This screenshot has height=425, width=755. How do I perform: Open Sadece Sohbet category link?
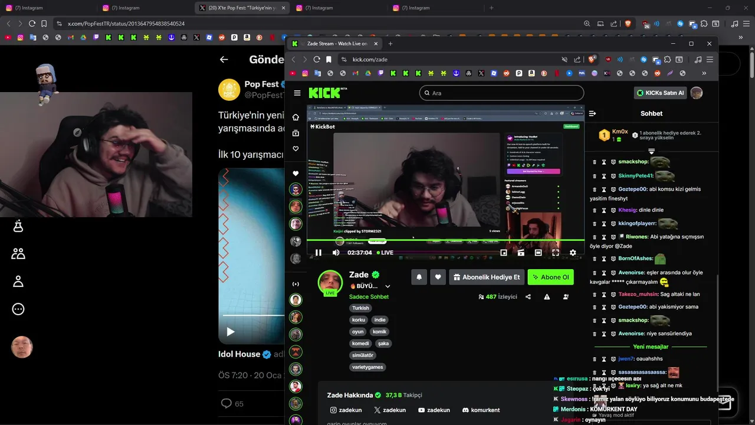click(x=369, y=297)
